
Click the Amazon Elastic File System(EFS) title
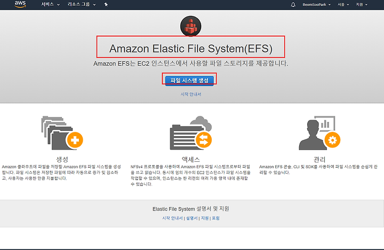191,48
